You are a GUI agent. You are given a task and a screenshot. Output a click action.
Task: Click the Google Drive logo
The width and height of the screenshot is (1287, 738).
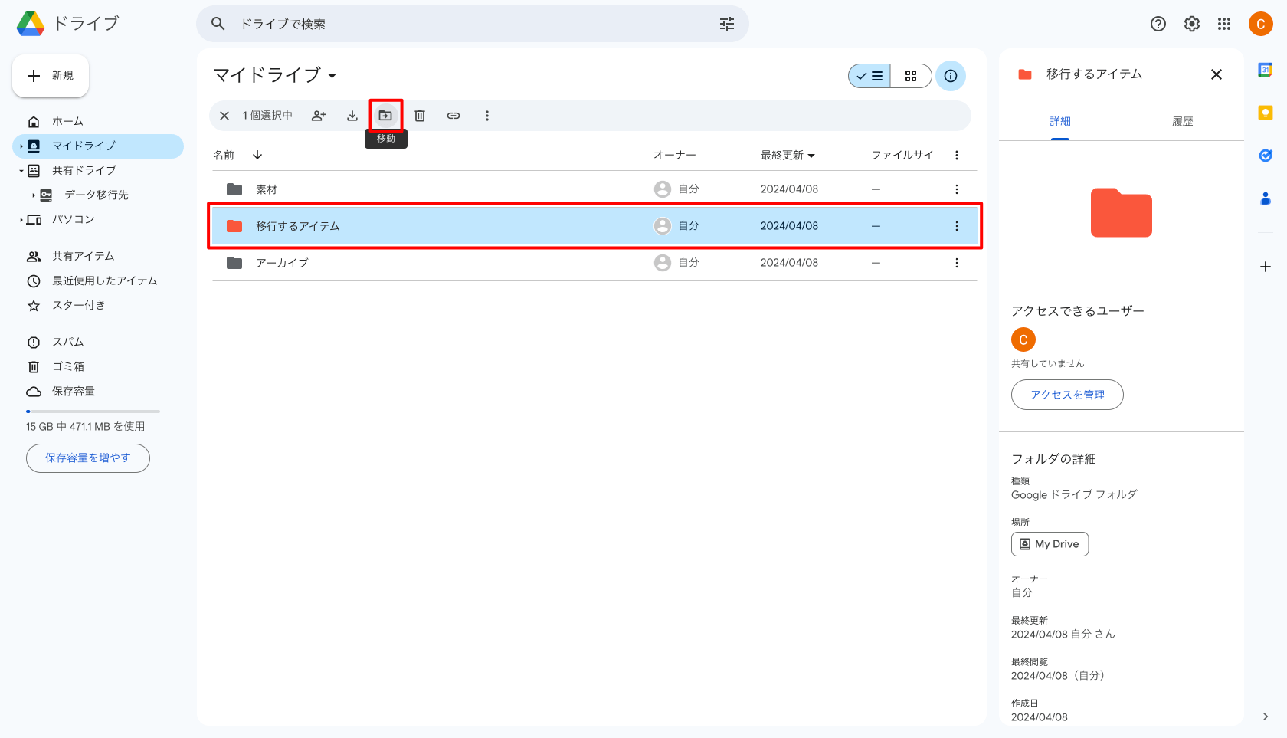(31, 24)
